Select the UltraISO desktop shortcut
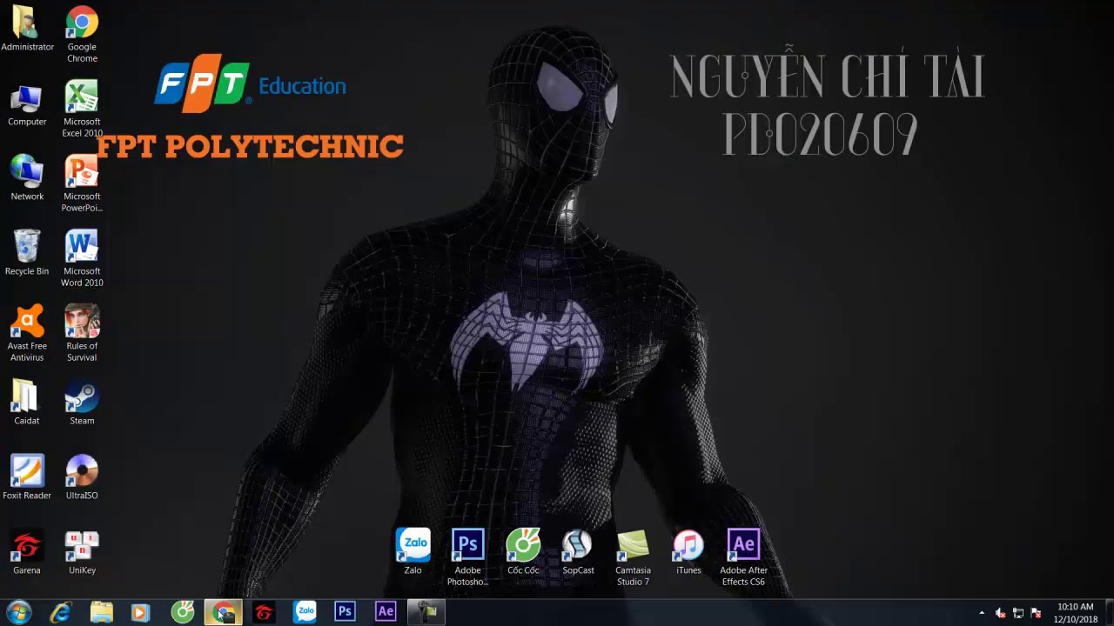 (x=82, y=477)
